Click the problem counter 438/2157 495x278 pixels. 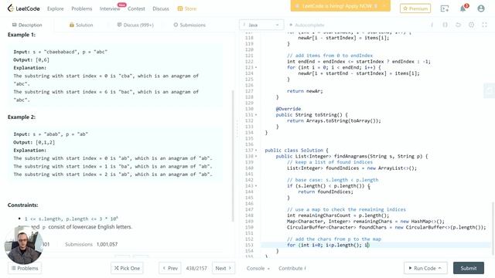(196, 268)
